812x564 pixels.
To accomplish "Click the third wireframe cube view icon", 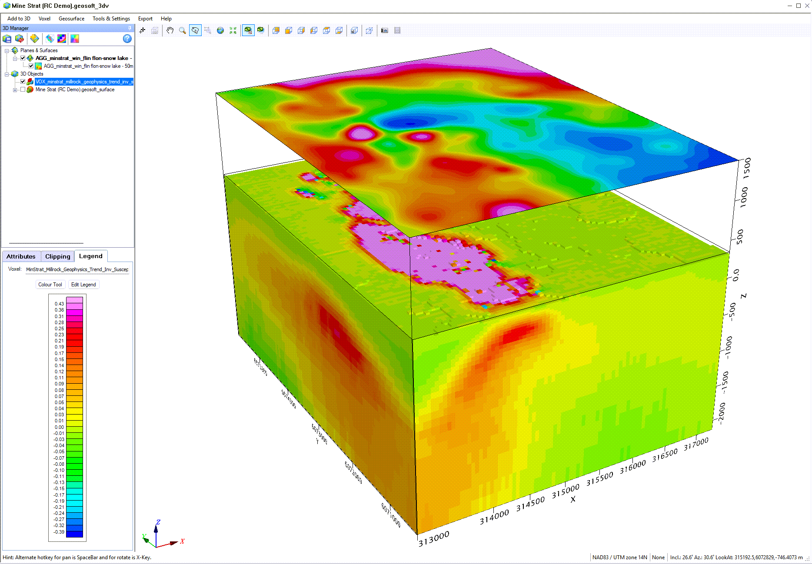I will tap(301, 30).
